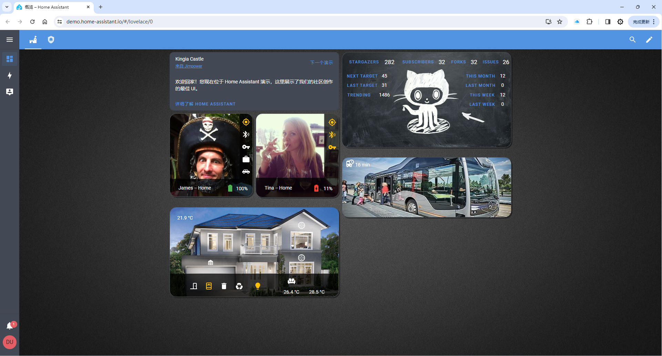
Task: Click lower floor thermostat circle icon
Action: click(302, 258)
